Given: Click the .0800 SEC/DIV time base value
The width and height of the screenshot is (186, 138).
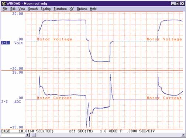Looking at the screenshot, I should 141,131.
